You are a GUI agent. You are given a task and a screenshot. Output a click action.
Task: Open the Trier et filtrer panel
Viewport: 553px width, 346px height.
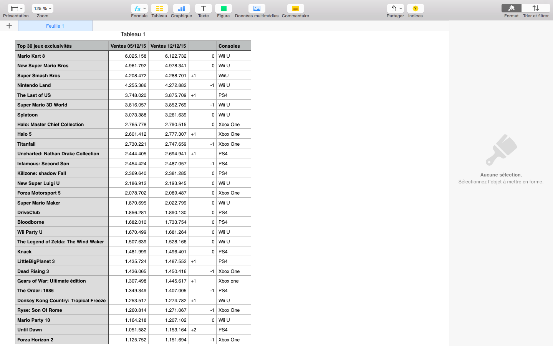click(x=536, y=8)
